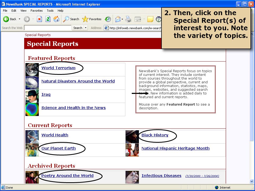
Task: Open the View menu
Action: tap(23, 11)
